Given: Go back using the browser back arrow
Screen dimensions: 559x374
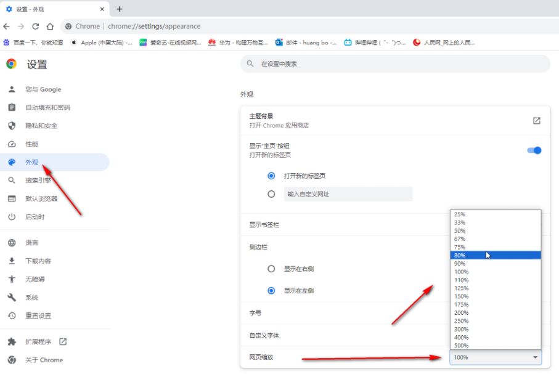Looking at the screenshot, I should (x=6, y=26).
